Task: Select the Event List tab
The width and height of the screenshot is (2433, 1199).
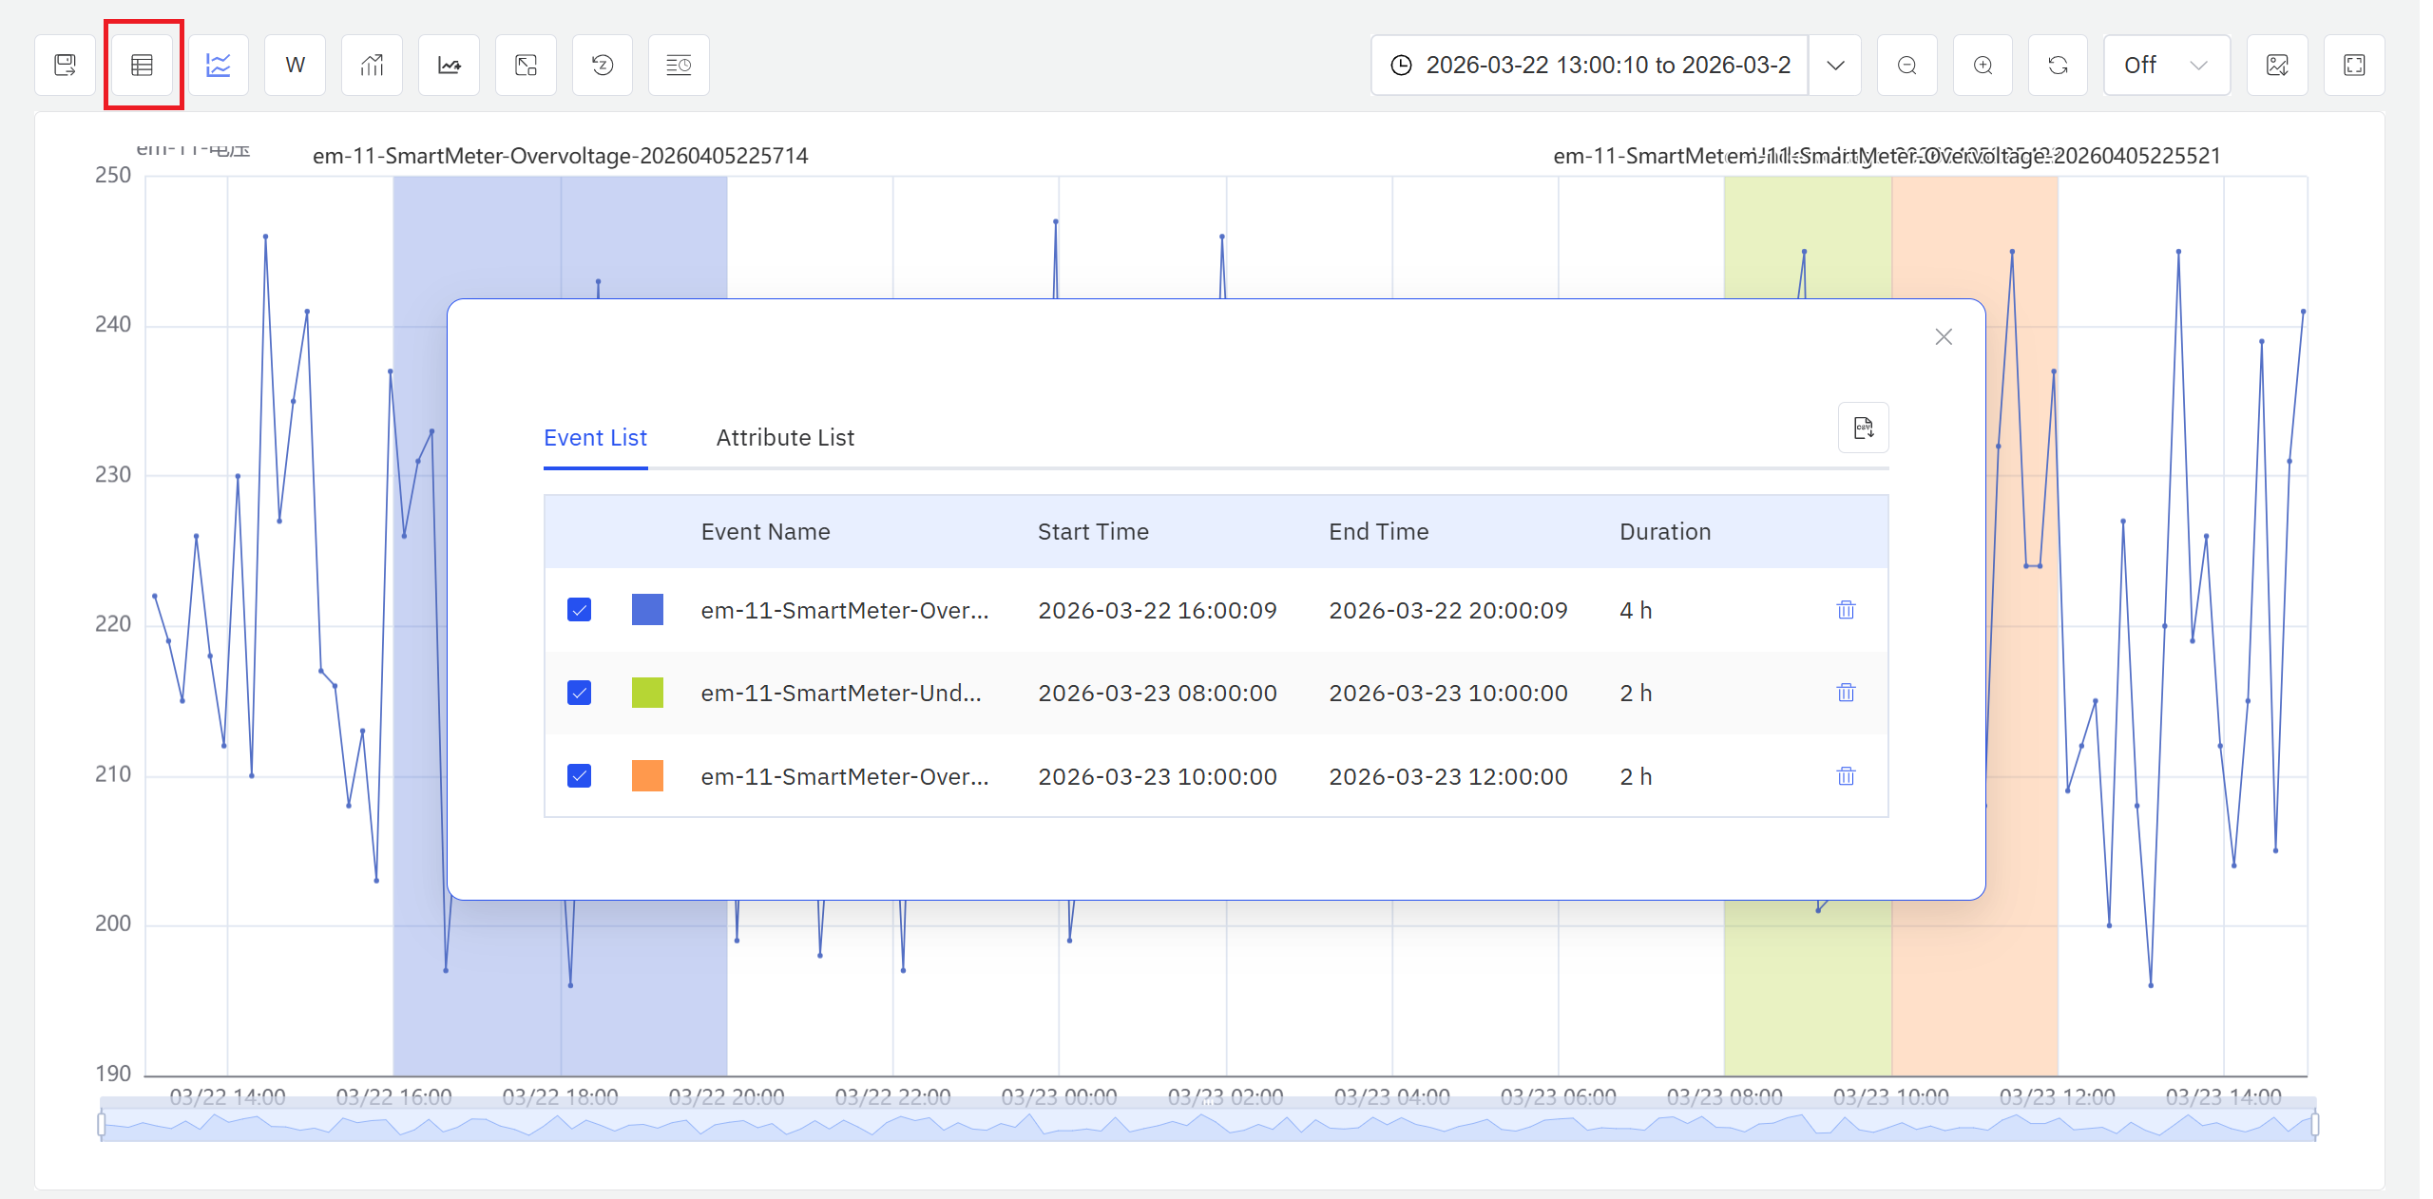Action: pos(595,438)
